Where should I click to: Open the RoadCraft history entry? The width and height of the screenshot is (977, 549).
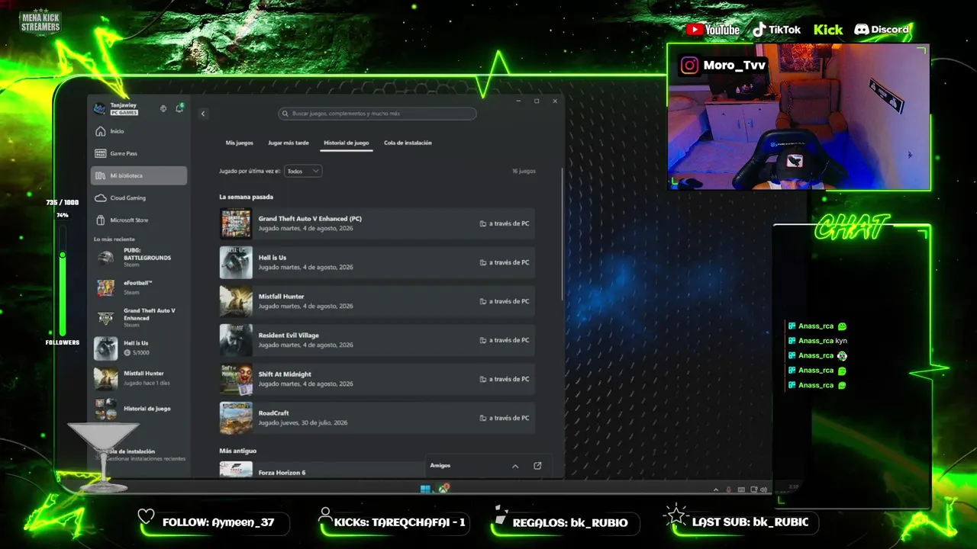(x=377, y=418)
